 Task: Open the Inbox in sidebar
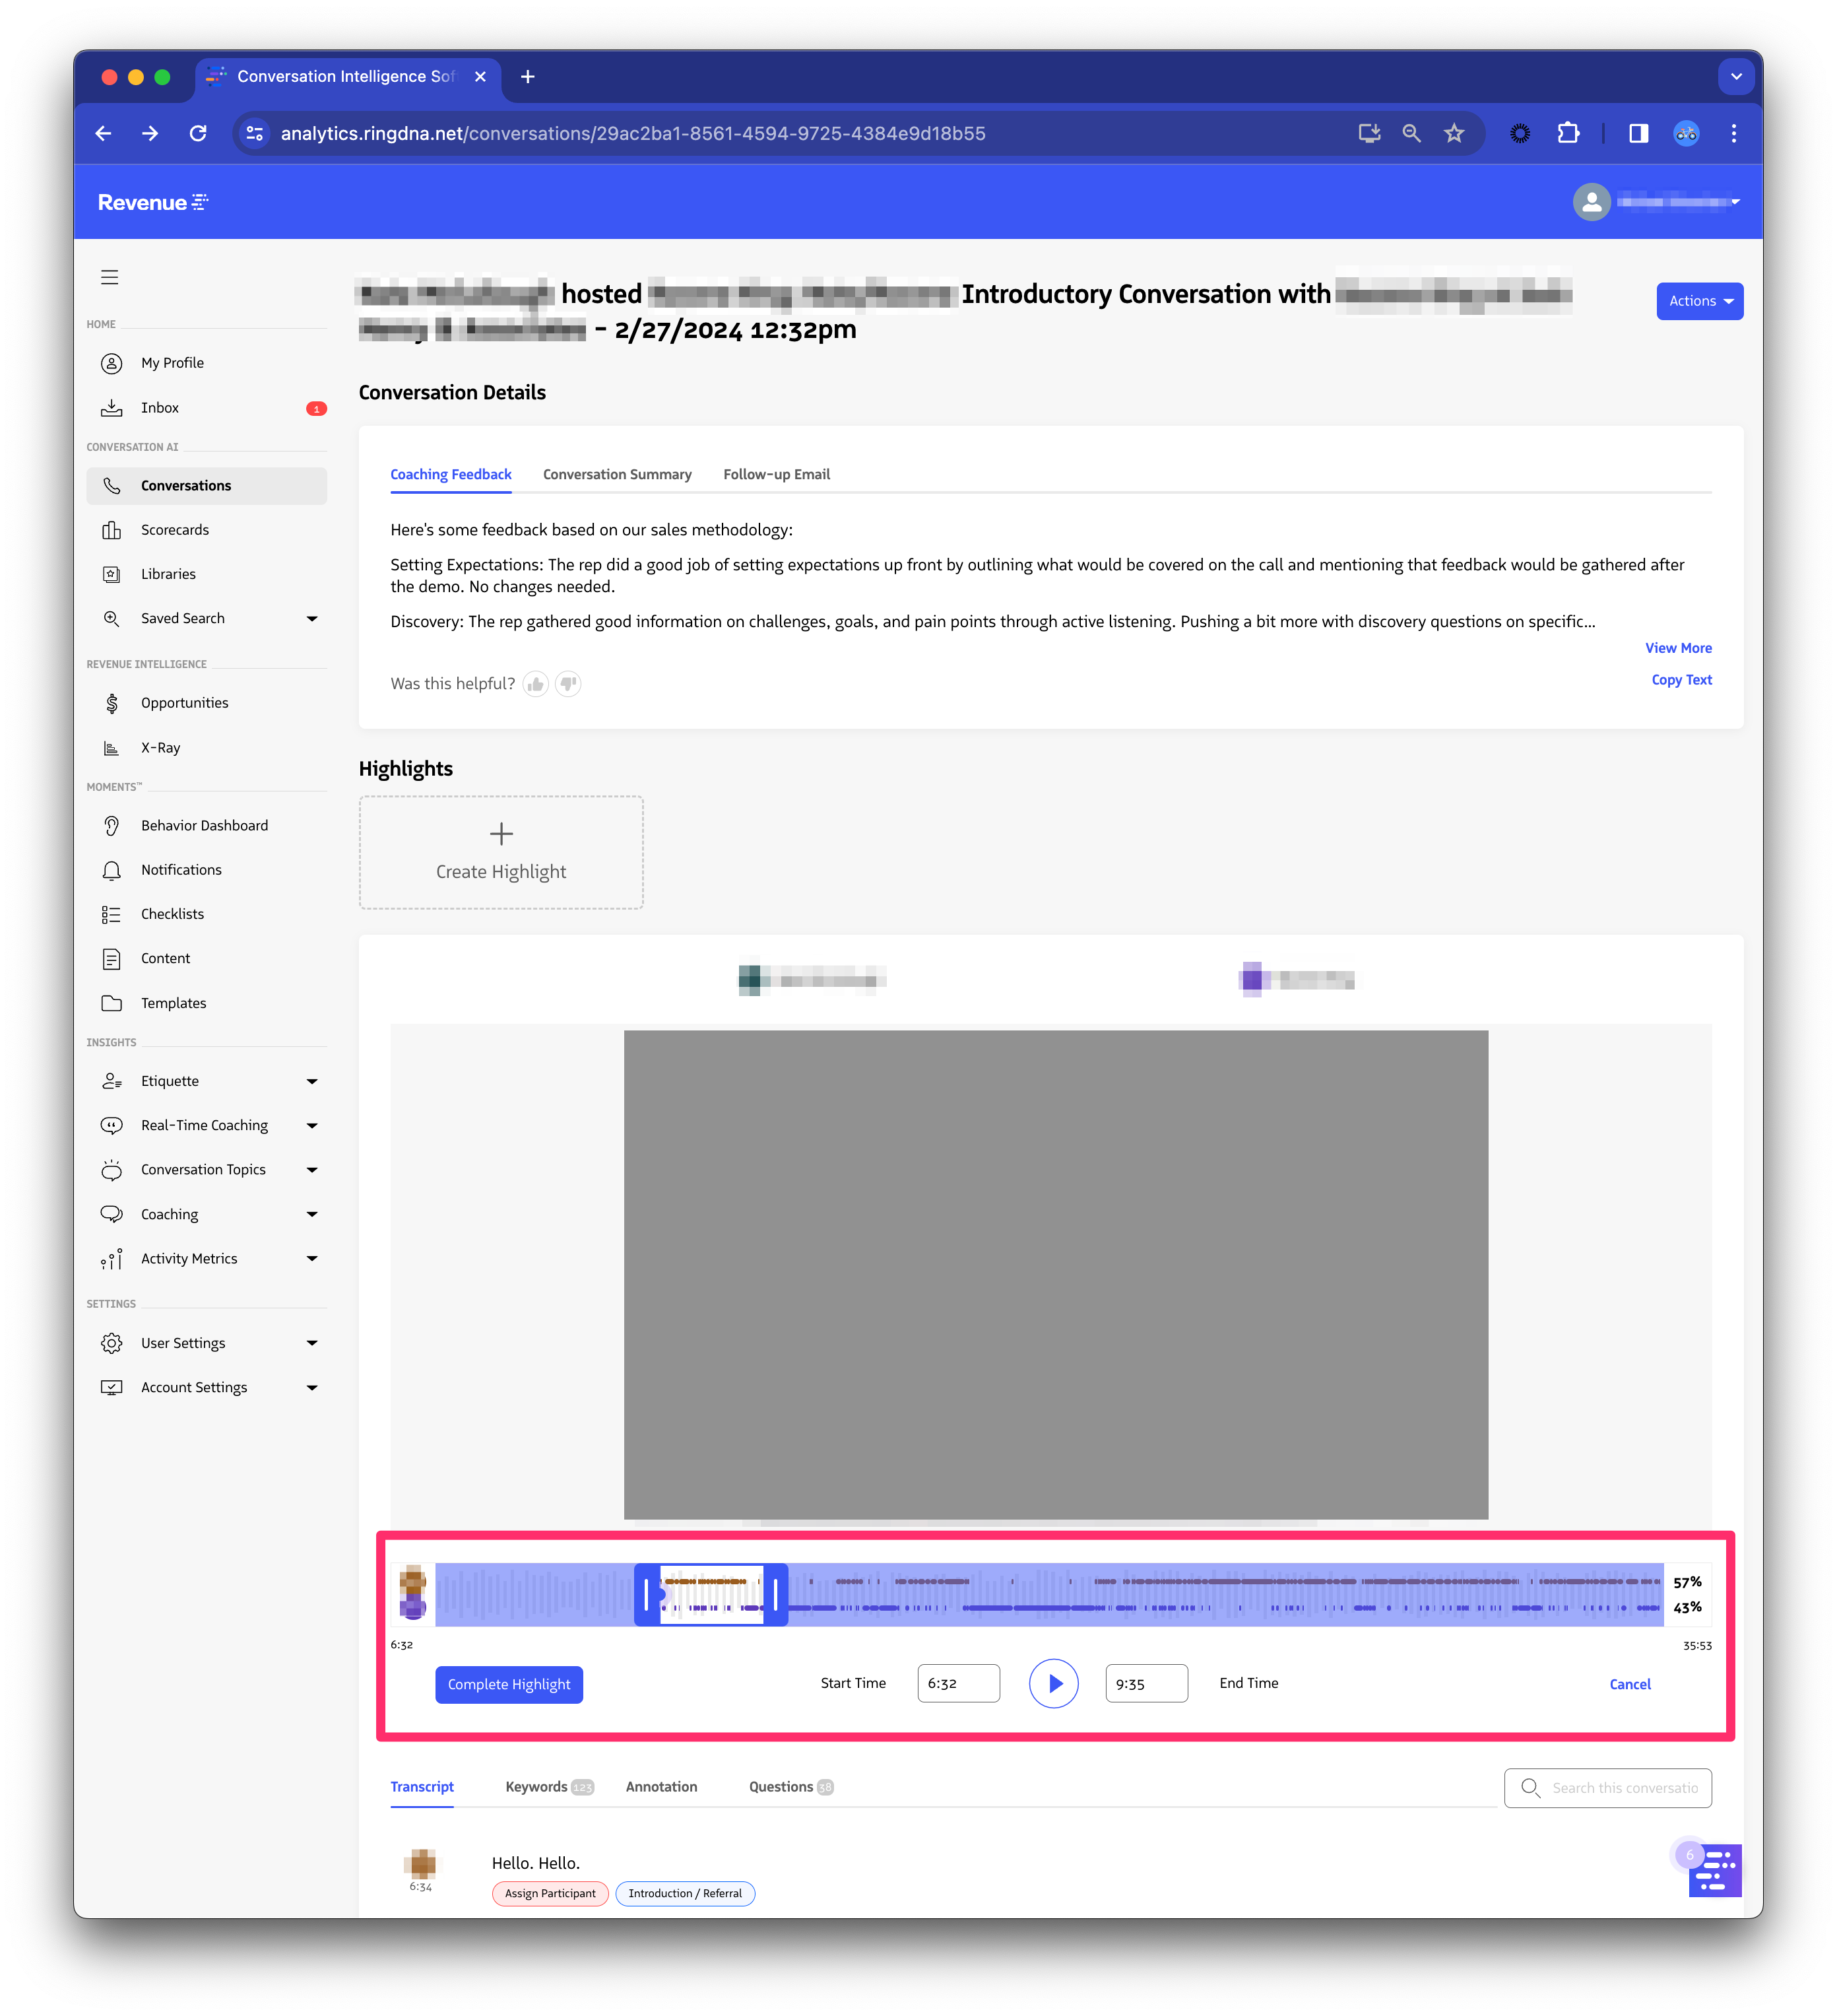(160, 408)
